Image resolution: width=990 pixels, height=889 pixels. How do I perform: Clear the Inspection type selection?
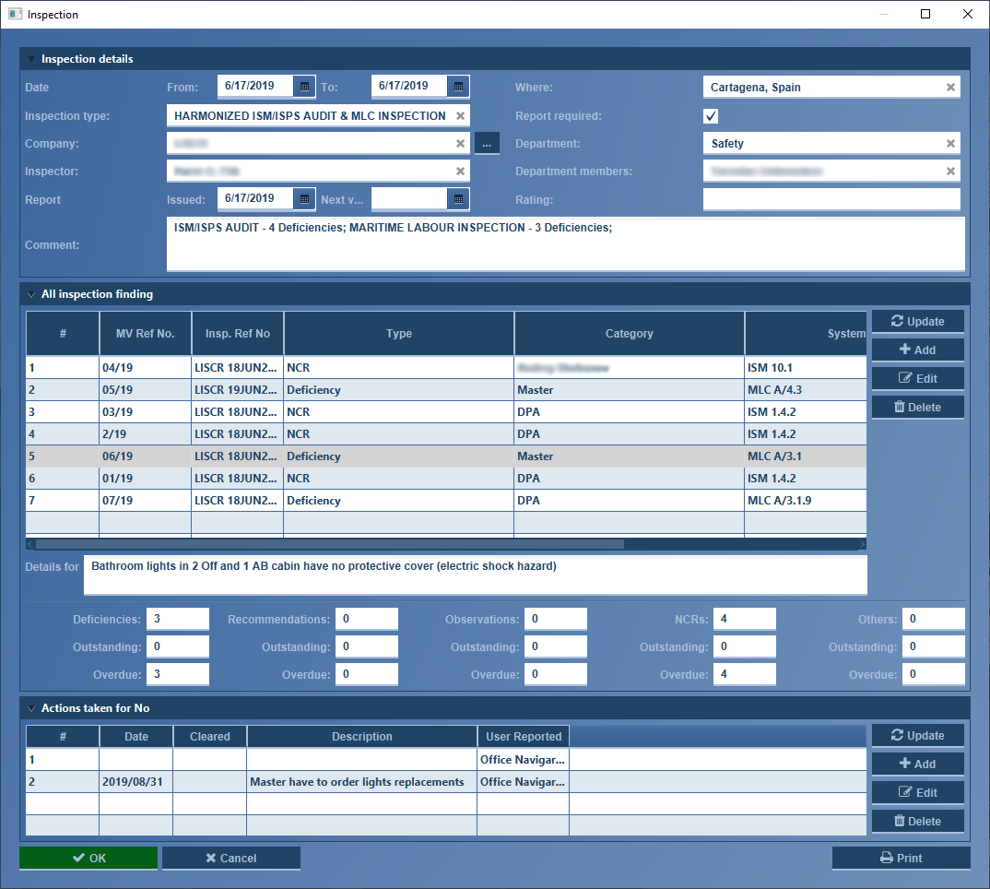(x=460, y=115)
